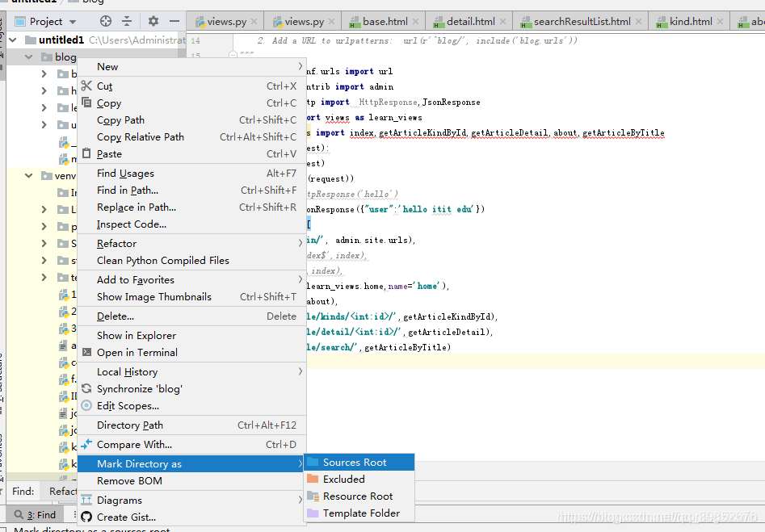Viewport: 765px width, 532px height.
Task: Close the kind.html tab
Action: coord(720,22)
